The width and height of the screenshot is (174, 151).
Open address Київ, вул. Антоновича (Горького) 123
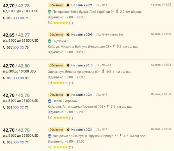[x=75, y=107]
